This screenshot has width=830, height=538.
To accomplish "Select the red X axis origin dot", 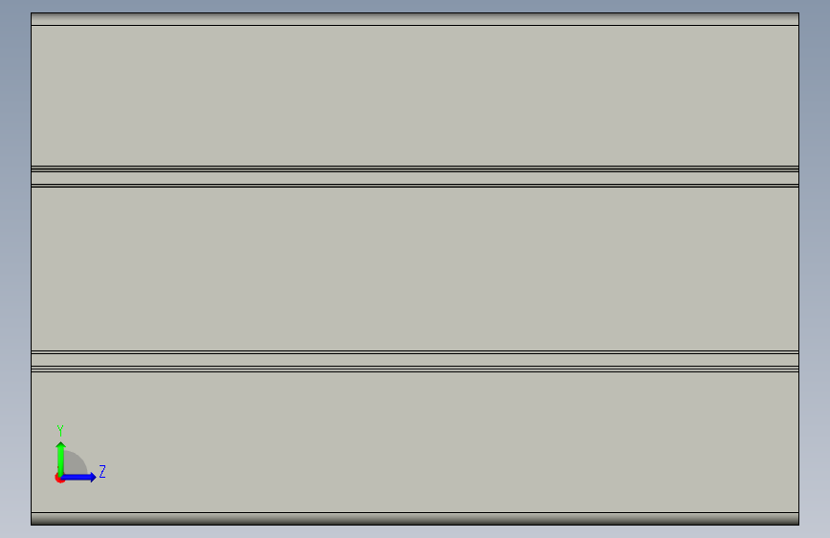I will [x=58, y=478].
